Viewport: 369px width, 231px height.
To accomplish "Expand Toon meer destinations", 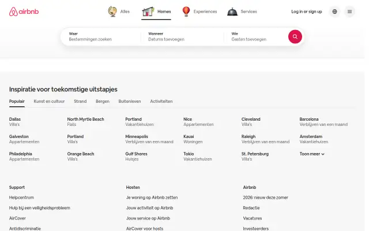I will 312,154.
